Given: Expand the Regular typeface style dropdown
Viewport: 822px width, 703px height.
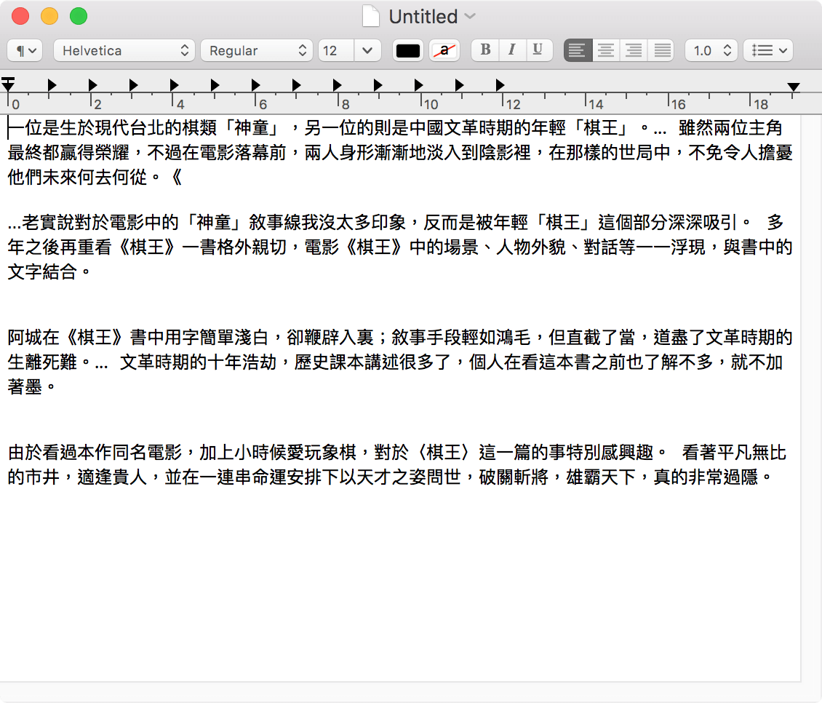Looking at the screenshot, I should click(x=257, y=50).
